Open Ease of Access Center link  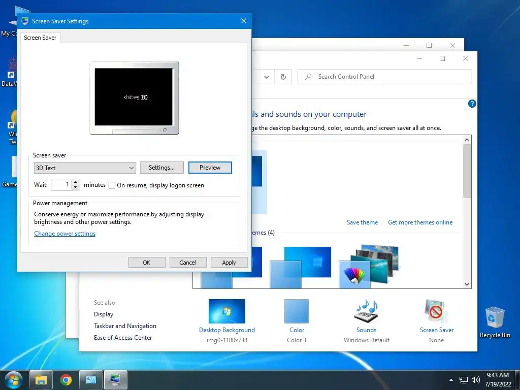pyautogui.click(x=123, y=338)
